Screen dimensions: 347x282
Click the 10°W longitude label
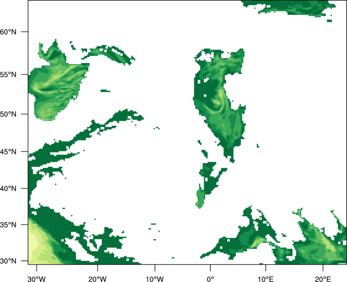[x=155, y=279]
